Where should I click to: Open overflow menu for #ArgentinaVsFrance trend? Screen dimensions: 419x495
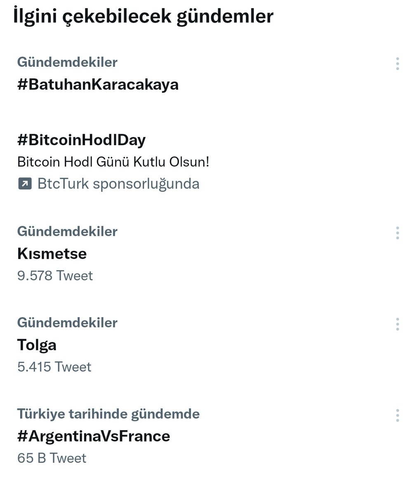click(x=397, y=415)
